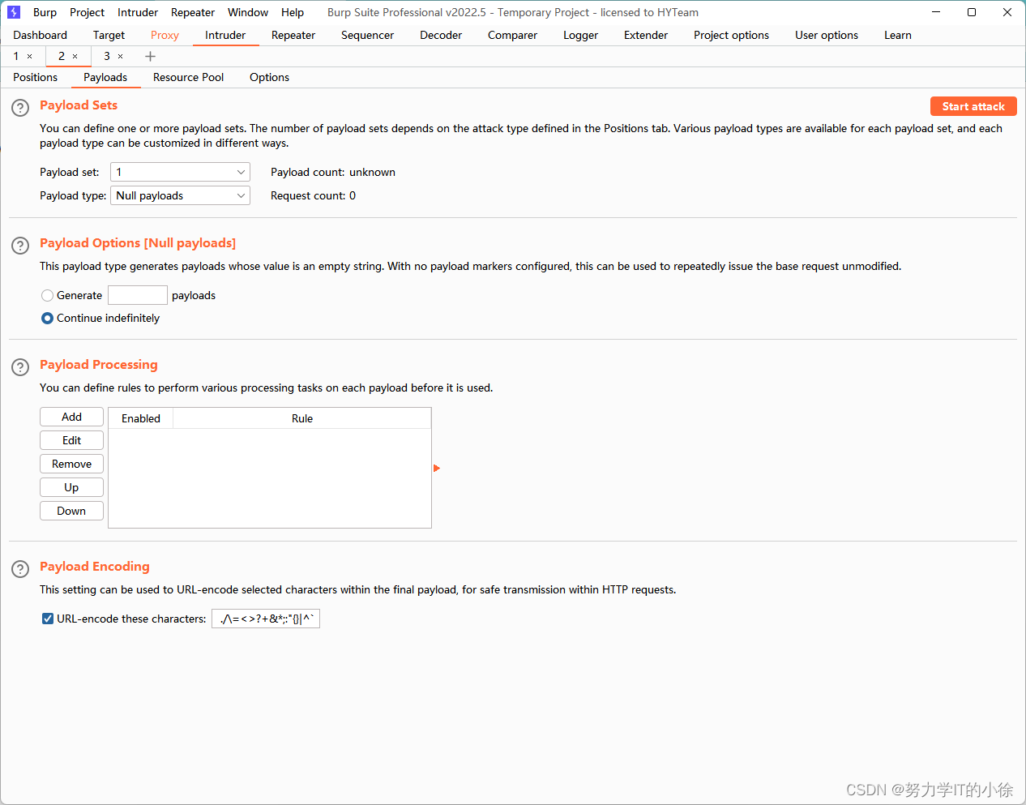Select Intruder attack tab 1

[15, 56]
